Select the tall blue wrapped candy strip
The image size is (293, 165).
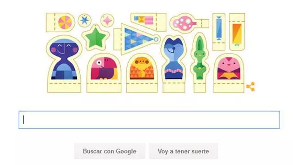pos(219,32)
